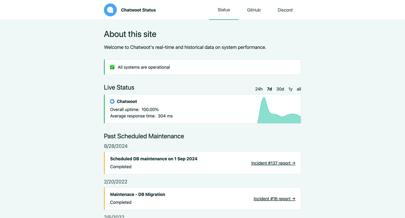Click 'Maintenace - DB Migration' title

click(138, 194)
